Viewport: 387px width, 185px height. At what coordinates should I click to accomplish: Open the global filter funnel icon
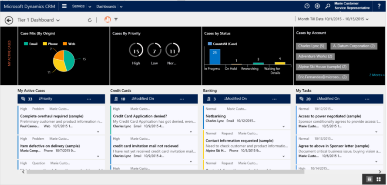(116, 20)
